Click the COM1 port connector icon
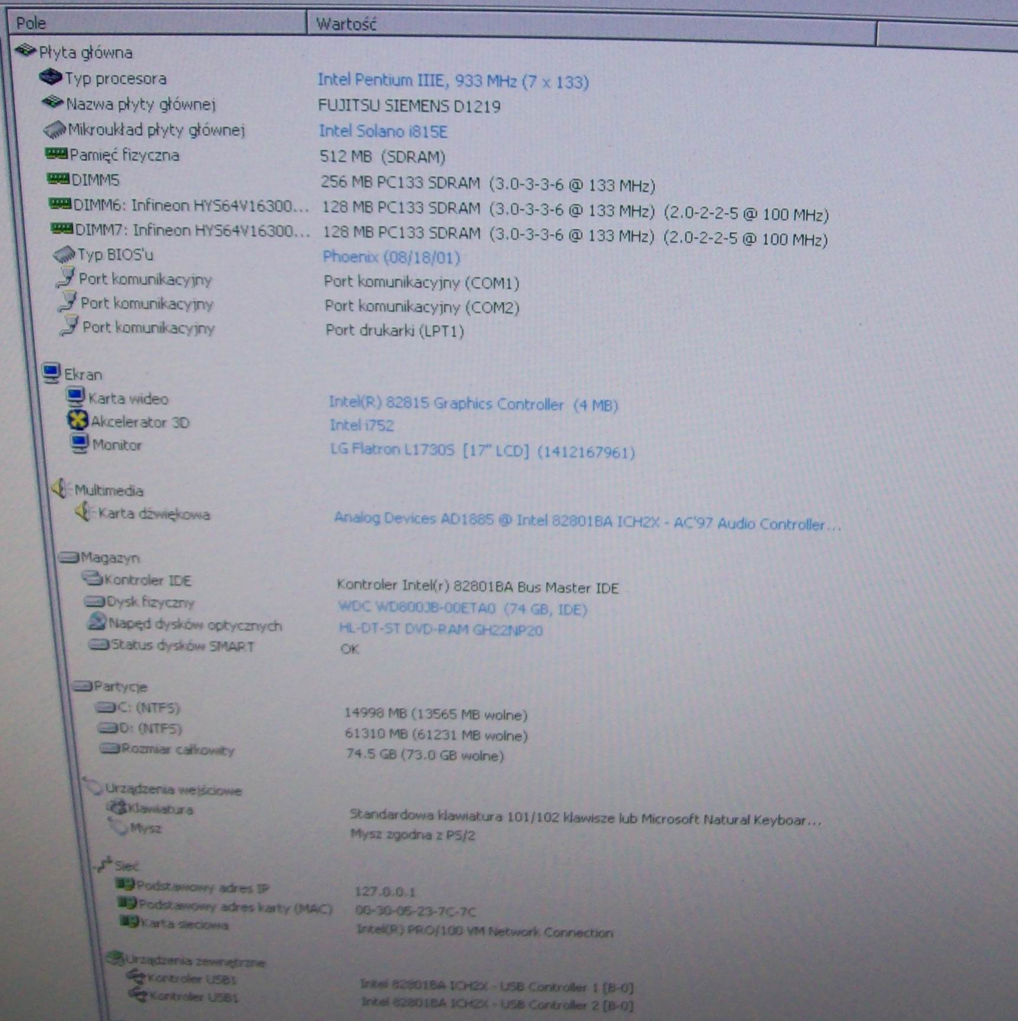The image size is (1018, 1021). click(66, 277)
